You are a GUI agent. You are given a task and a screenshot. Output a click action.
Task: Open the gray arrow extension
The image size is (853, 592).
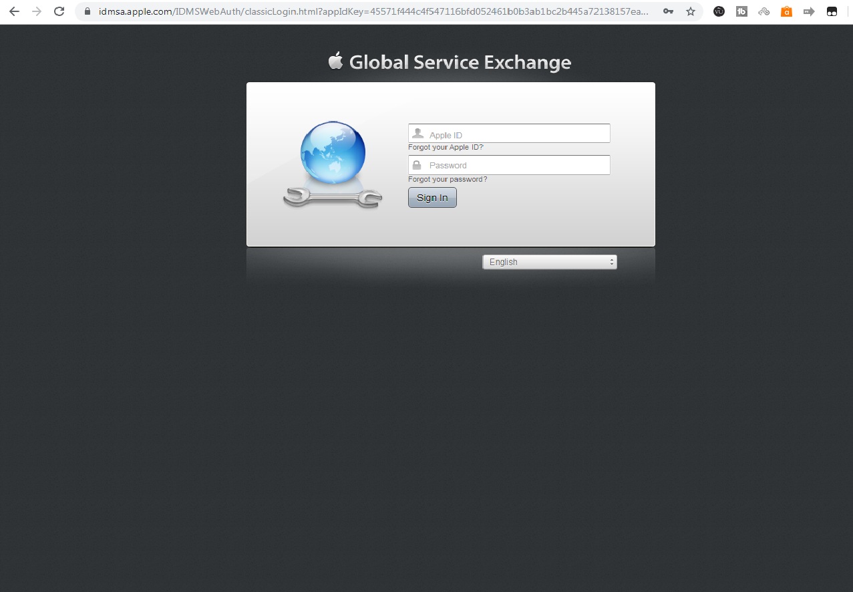[808, 11]
